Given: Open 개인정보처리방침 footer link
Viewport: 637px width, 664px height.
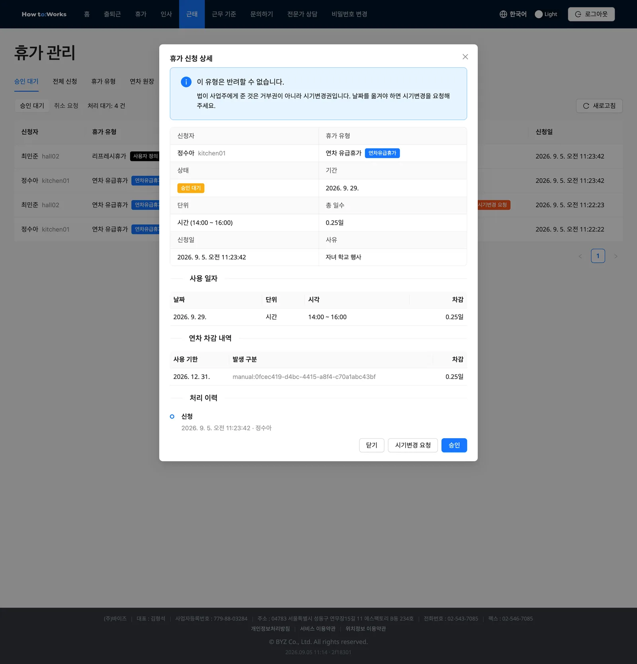Looking at the screenshot, I should pyautogui.click(x=270, y=629).
